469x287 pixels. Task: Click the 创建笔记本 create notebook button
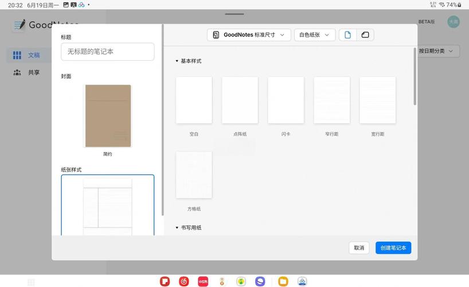coord(393,248)
